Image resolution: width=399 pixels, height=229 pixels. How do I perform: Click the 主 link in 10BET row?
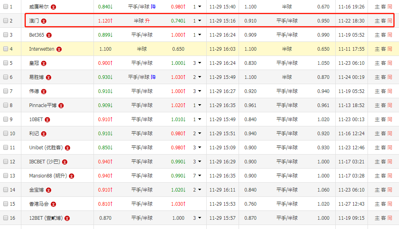coord(377,120)
